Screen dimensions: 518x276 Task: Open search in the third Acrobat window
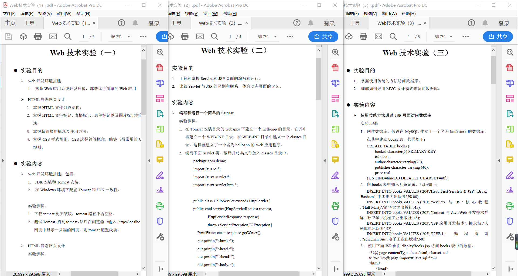pyautogui.click(x=393, y=37)
